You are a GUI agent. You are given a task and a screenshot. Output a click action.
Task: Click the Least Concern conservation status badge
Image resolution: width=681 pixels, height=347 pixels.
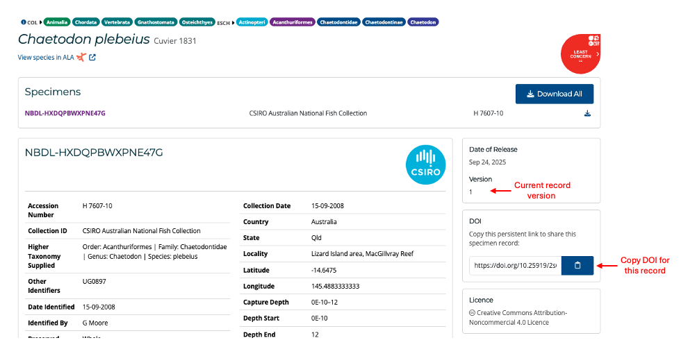[581, 53]
